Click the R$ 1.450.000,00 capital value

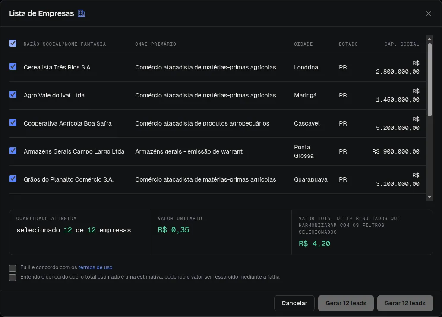[398, 95]
